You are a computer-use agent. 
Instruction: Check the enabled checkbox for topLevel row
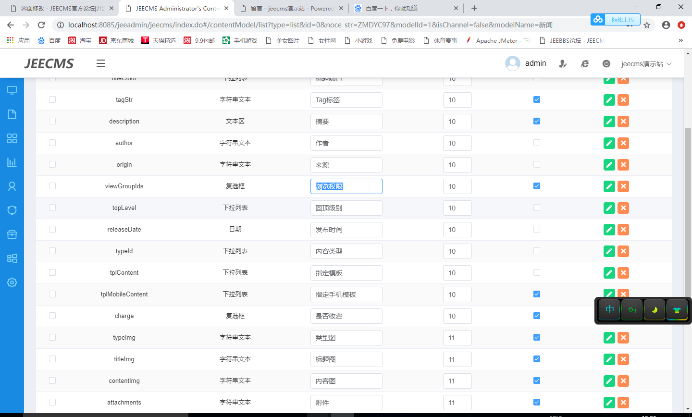[x=537, y=208]
